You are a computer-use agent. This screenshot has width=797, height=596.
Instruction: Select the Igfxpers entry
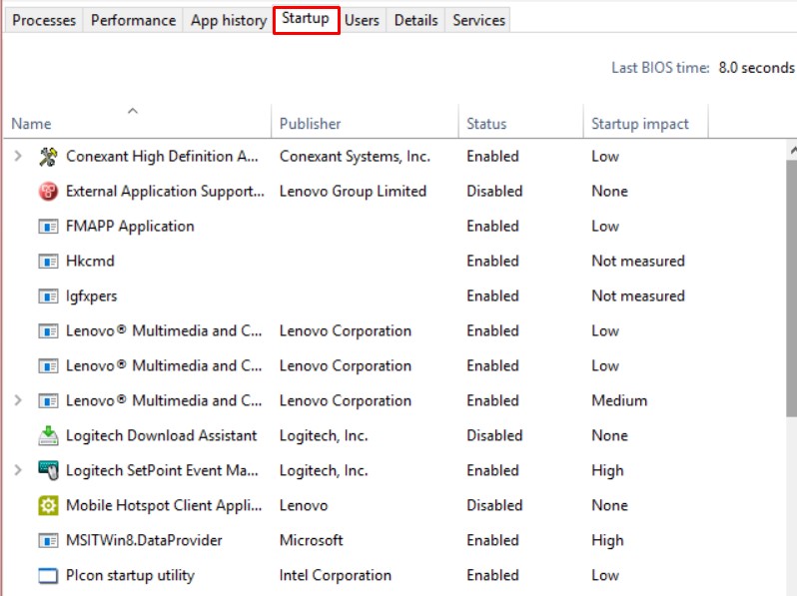pos(92,297)
